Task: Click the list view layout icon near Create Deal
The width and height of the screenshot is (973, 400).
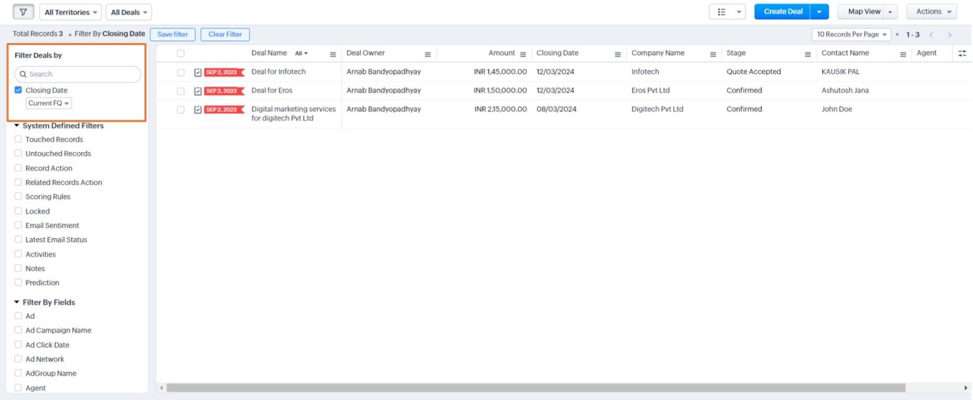Action: point(723,11)
